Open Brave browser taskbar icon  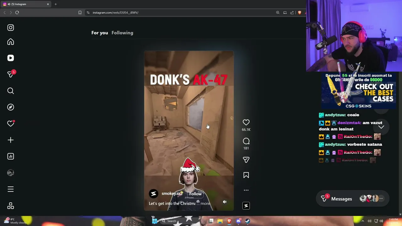[229, 221]
